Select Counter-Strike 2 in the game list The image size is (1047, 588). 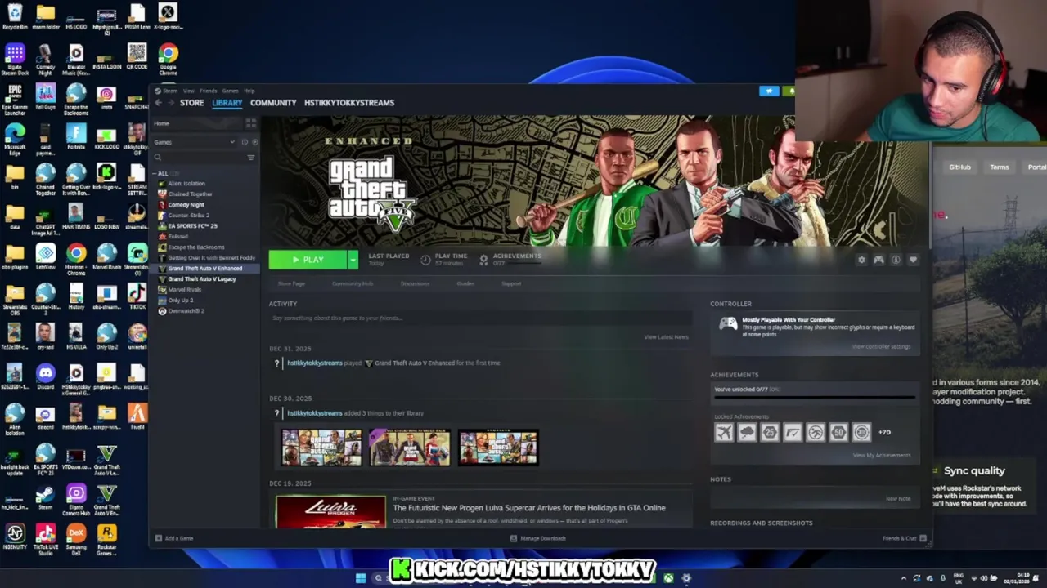tap(188, 216)
